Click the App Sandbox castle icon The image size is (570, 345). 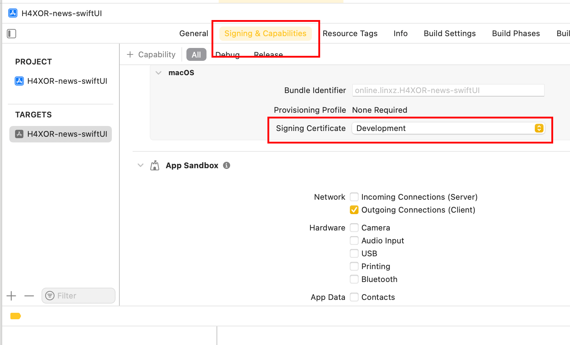(155, 165)
